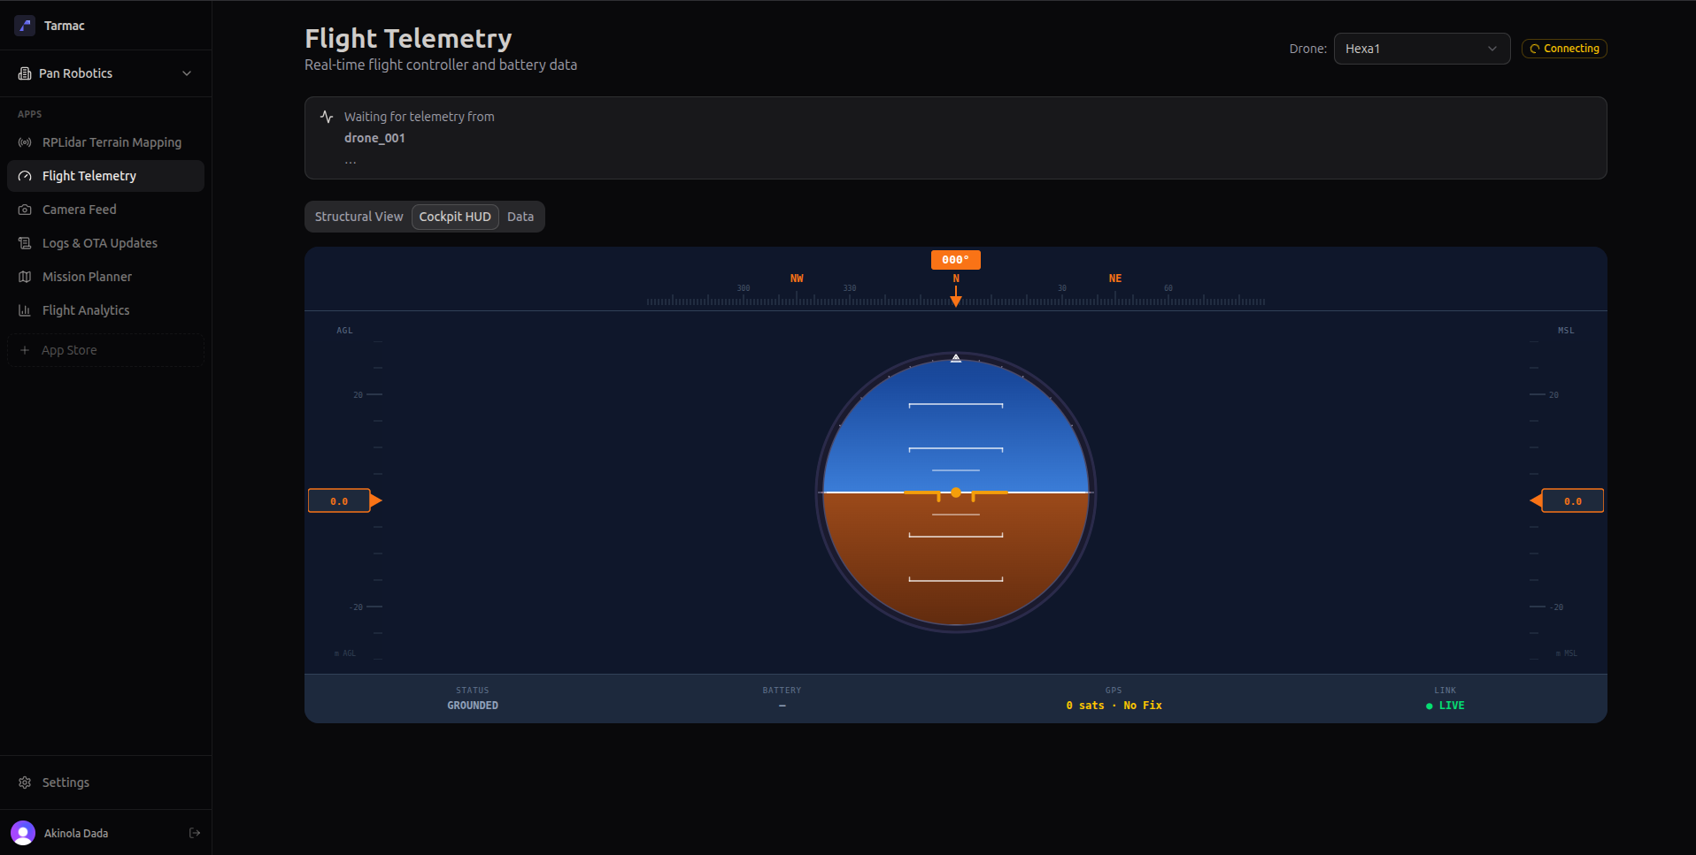
Task: Open Logs & OTA Updates
Action: coord(105,243)
